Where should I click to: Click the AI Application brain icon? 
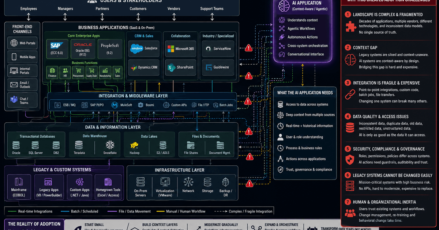[284, 5]
